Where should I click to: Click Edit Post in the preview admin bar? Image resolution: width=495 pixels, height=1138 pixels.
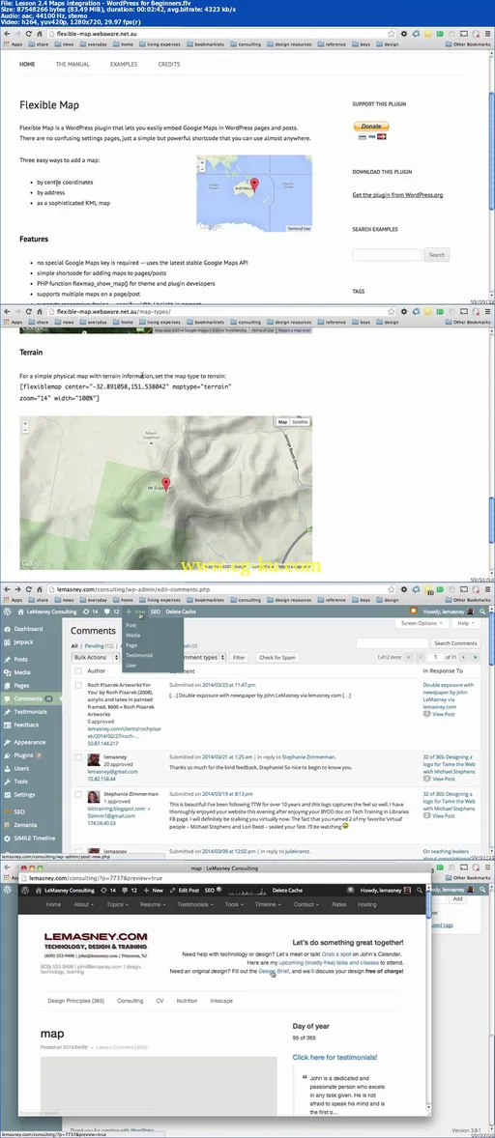(189, 890)
